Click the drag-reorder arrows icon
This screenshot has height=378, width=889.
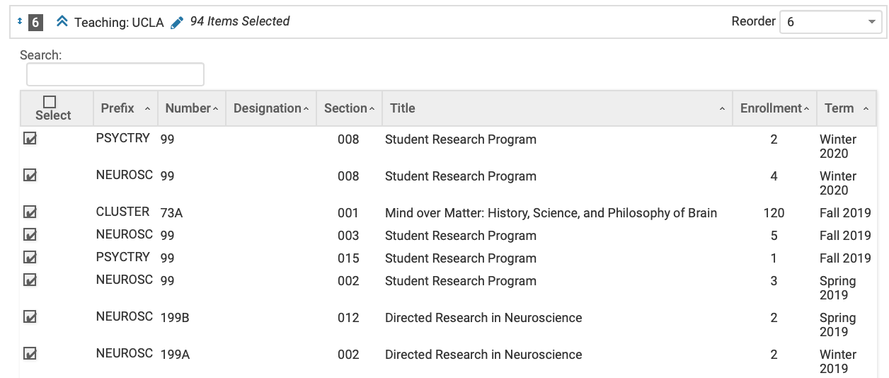click(20, 22)
